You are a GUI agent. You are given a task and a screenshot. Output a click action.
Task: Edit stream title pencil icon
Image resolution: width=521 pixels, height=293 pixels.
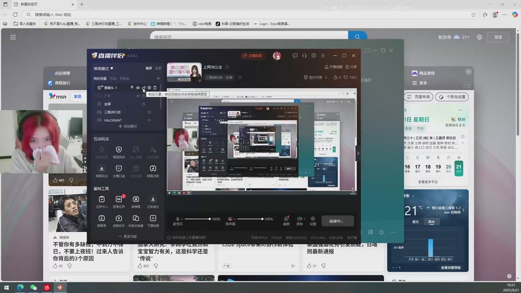[227, 67]
